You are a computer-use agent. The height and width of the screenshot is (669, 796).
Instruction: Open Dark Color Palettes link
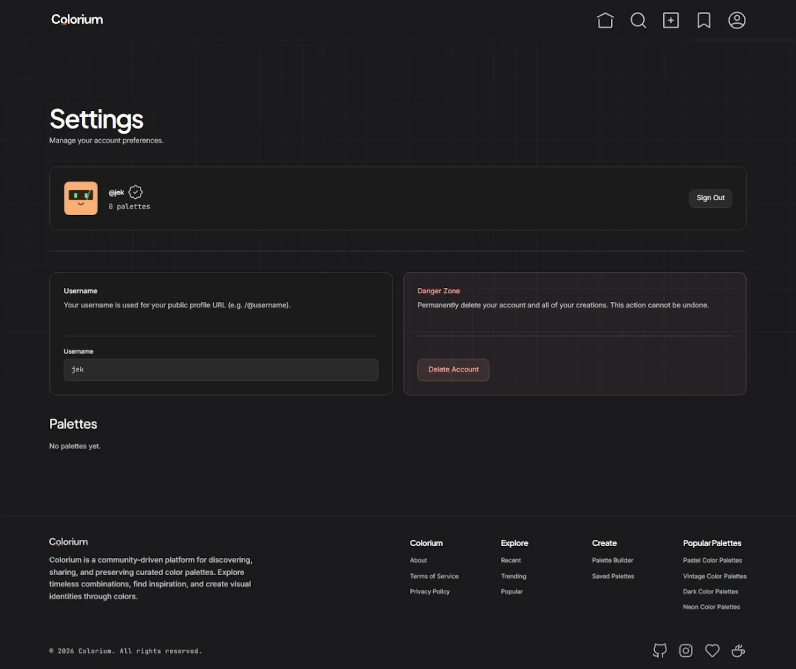[x=710, y=591]
